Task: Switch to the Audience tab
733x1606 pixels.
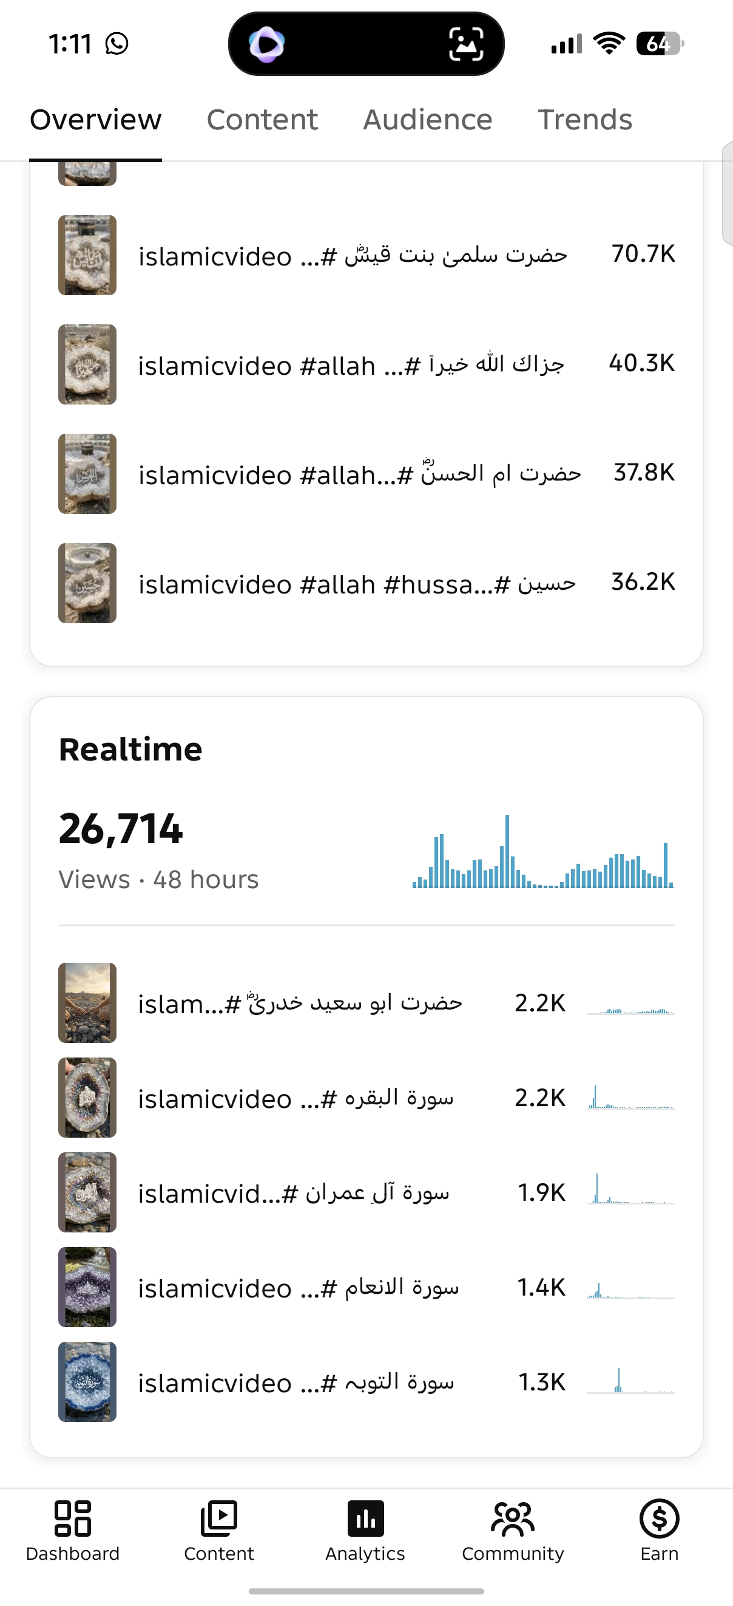Action: coord(428,120)
